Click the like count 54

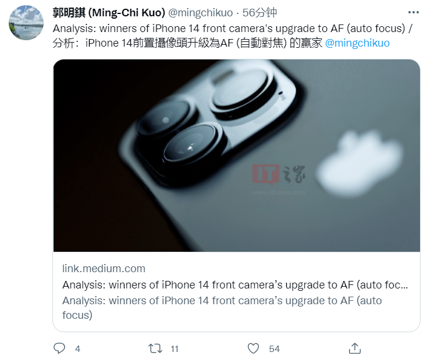(x=274, y=349)
